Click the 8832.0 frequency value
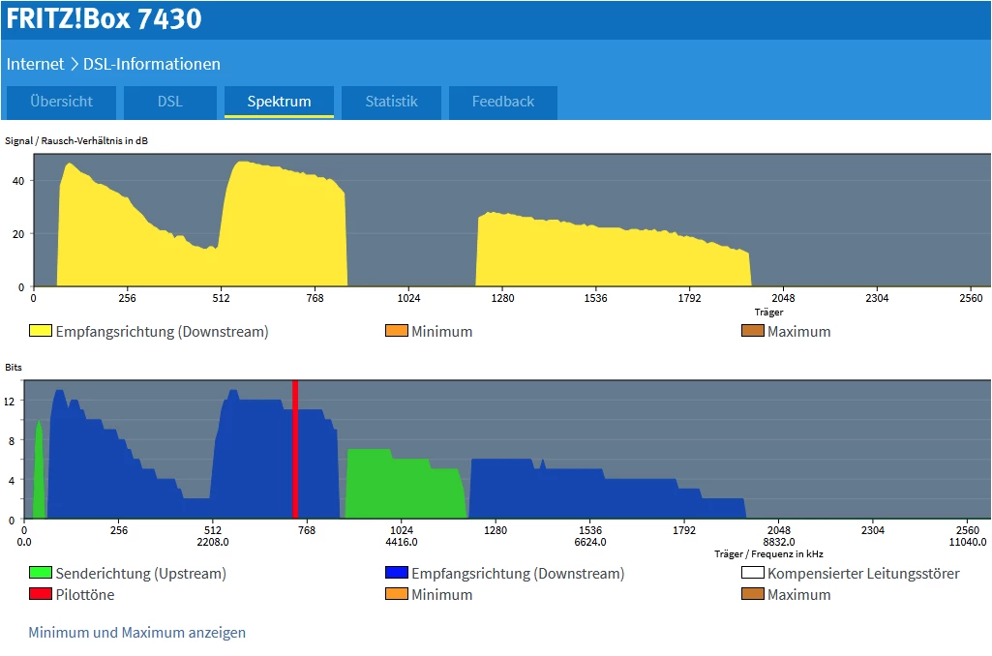Image resolution: width=992 pixels, height=656 pixels. point(779,542)
